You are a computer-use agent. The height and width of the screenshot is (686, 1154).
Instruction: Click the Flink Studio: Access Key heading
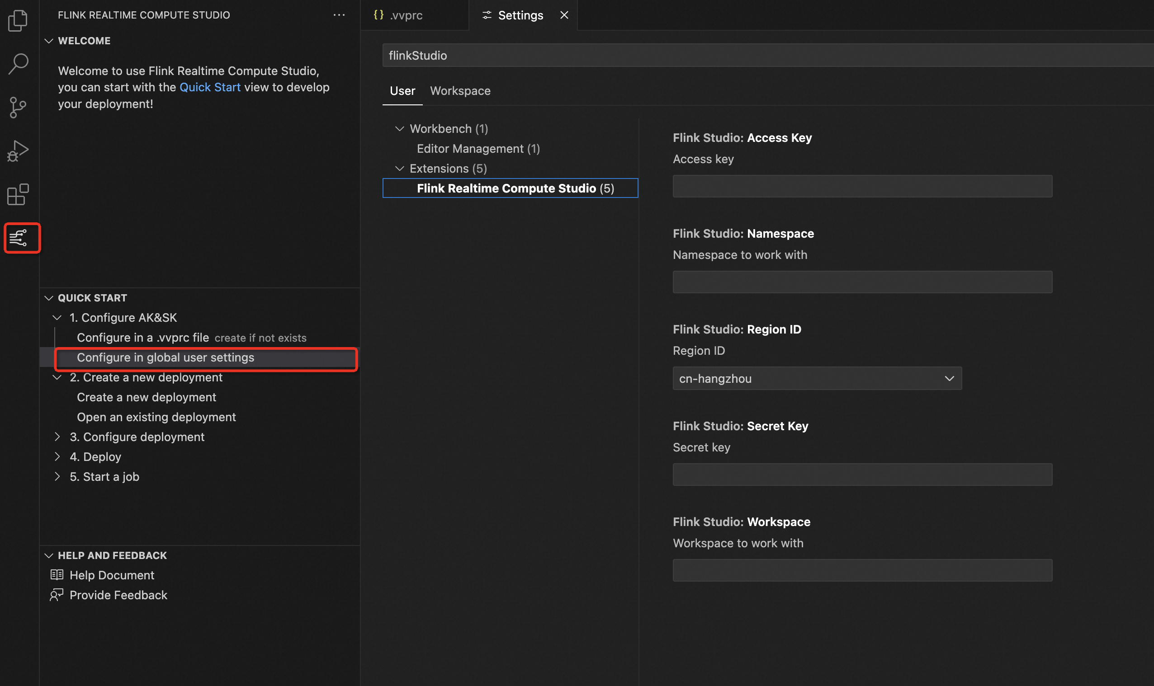pyautogui.click(x=742, y=137)
